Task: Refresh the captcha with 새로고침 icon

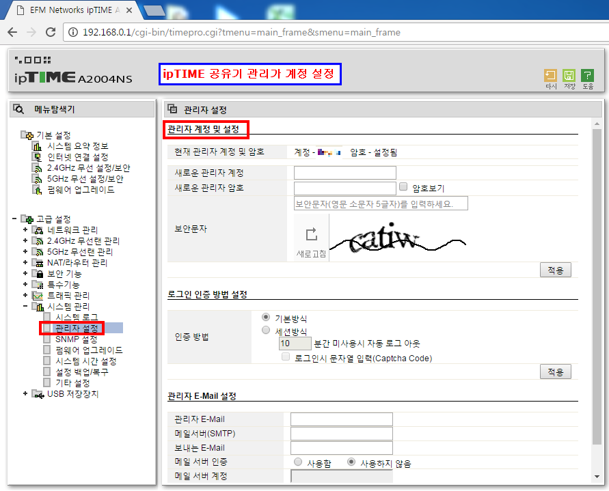Action: [313, 234]
